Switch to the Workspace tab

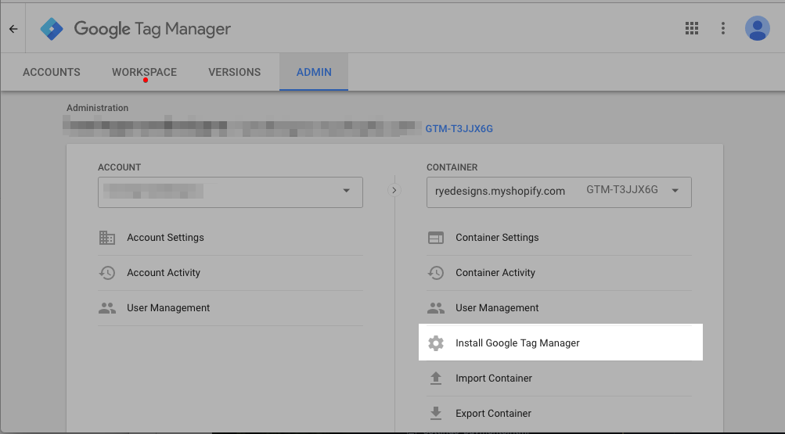pos(144,72)
